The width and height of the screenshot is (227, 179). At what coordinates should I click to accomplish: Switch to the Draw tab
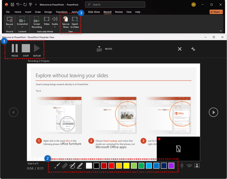[x=38, y=12]
